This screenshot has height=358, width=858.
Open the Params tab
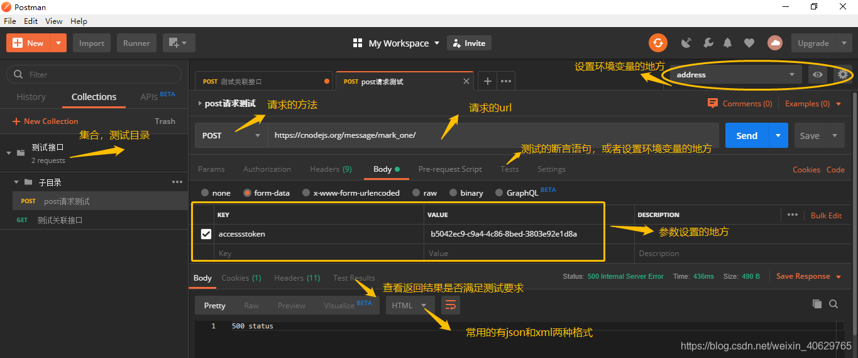pos(211,169)
